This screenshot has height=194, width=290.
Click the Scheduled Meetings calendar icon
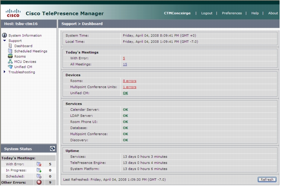point(10,51)
